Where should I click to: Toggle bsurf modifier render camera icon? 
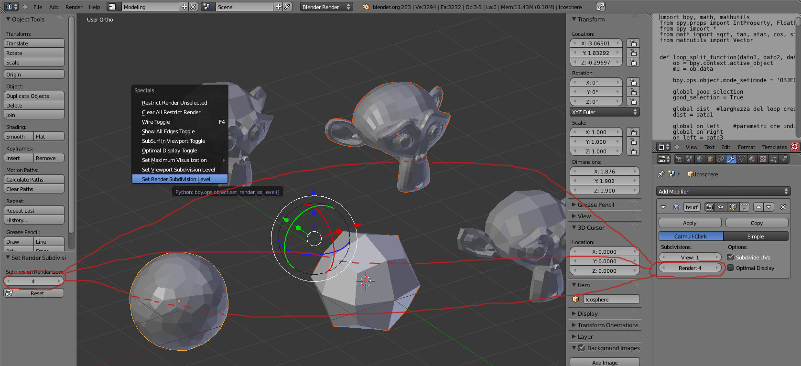click(x=710, y=207)
